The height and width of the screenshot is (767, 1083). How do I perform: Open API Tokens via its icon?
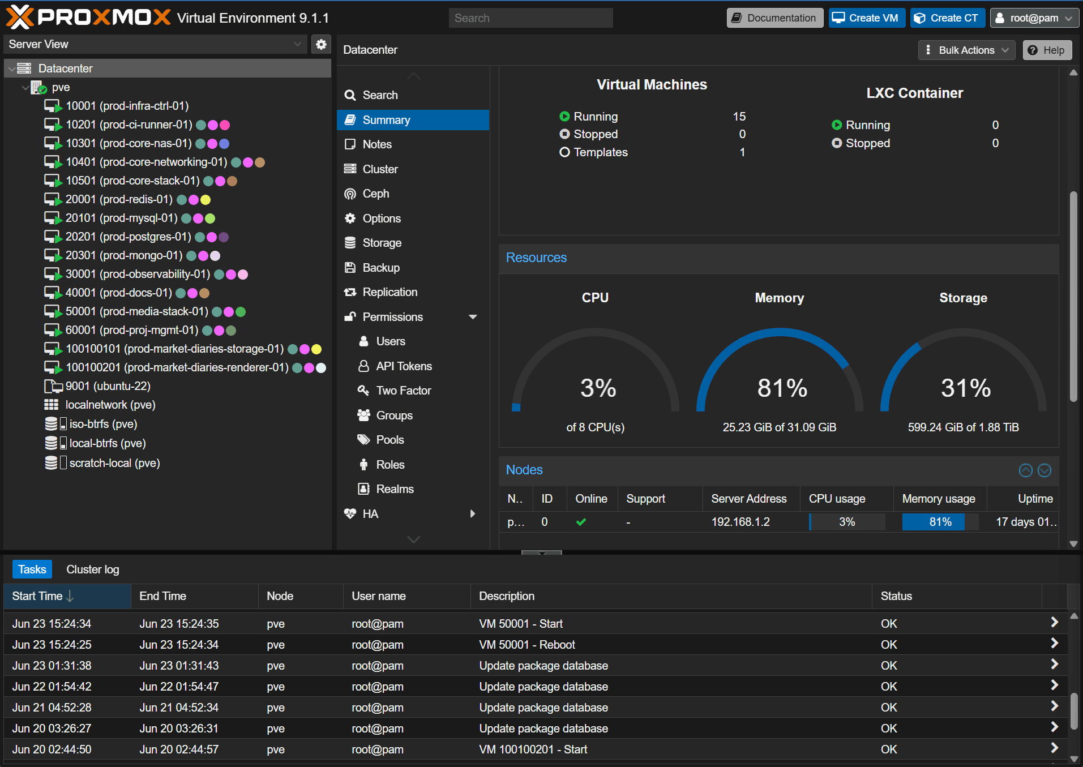click(364, 366)
